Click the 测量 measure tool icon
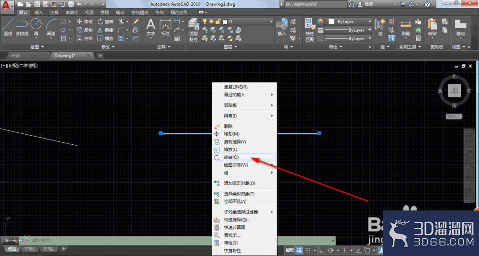 [x=406, y=27]
